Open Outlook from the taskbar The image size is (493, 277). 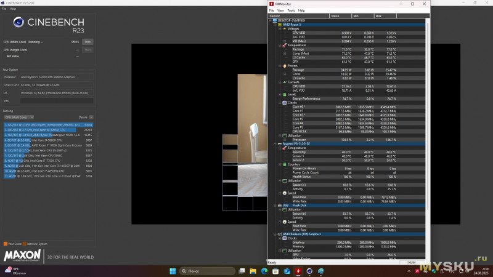pos(287,271)
